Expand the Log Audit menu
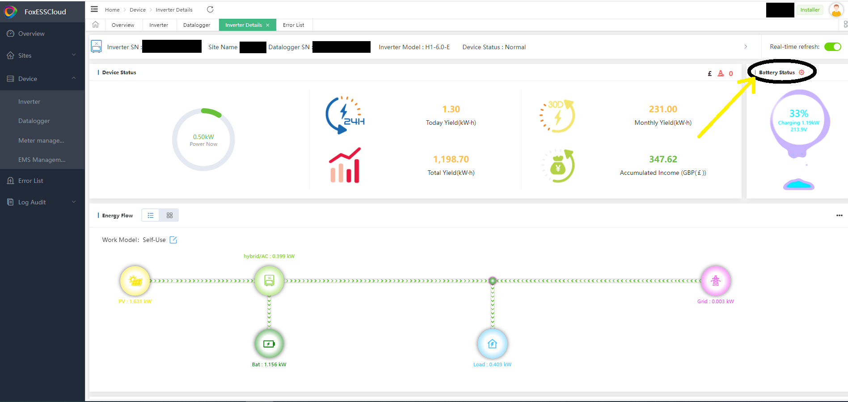This screenshot has height=402, width=848. [x=42, y=202]
